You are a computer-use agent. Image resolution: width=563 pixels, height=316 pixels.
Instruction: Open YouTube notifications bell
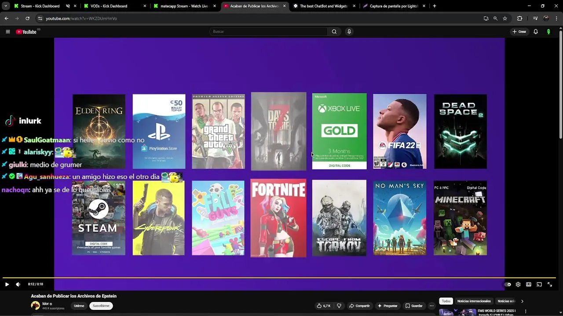(536, 32)
